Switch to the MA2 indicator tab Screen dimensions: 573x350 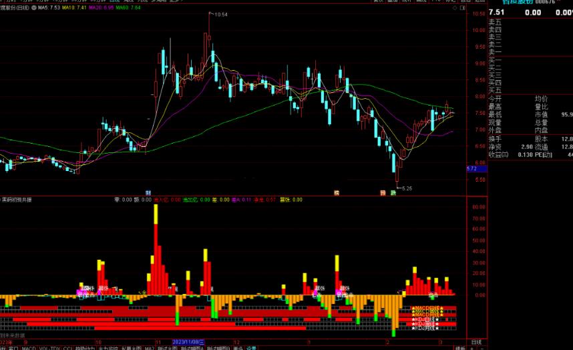pyautogui.click(x=149, y=348)
